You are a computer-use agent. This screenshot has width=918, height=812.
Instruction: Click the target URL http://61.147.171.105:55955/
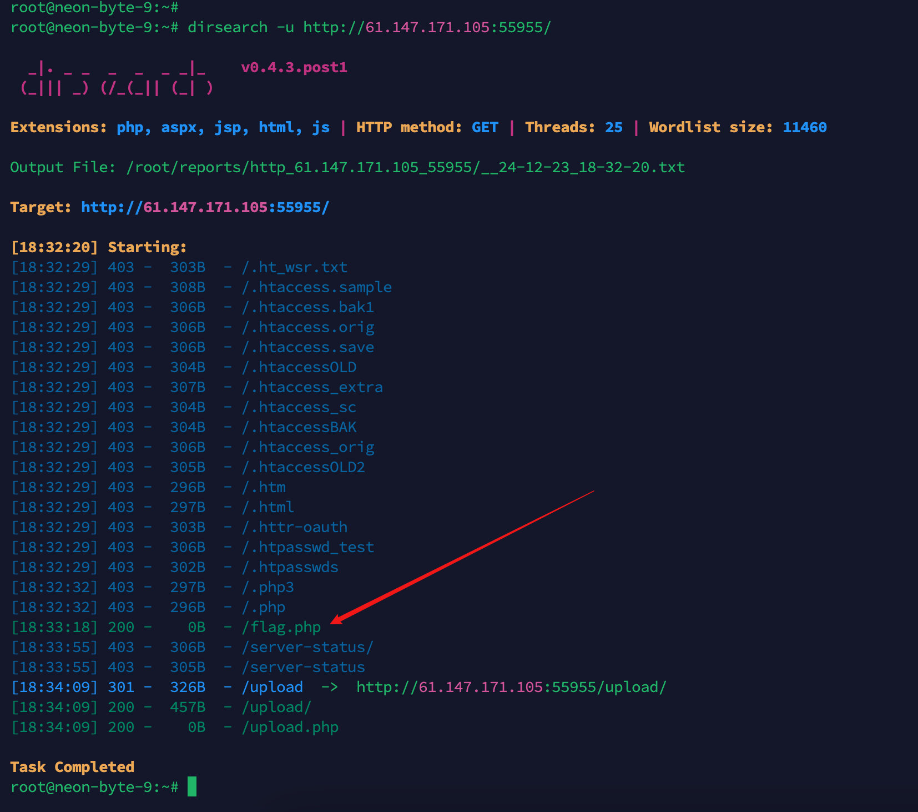click(204, 207)
